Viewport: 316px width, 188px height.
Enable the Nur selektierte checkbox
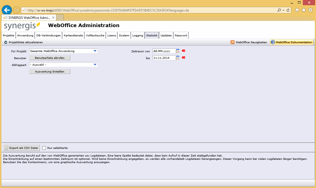click(44, 147)
